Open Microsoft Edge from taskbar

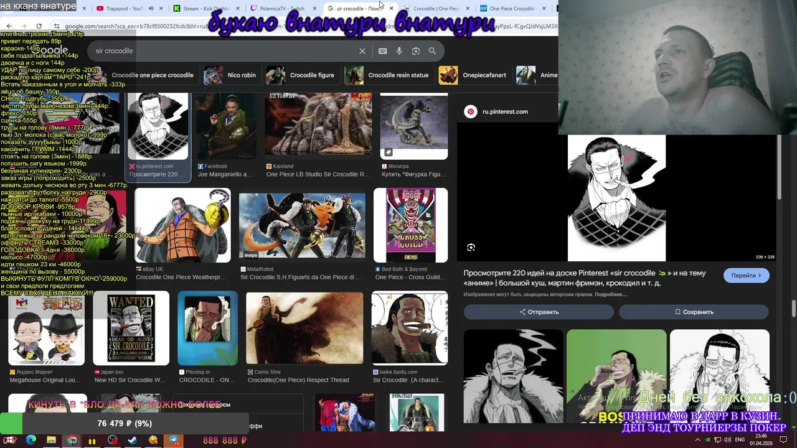pos(31,440)
